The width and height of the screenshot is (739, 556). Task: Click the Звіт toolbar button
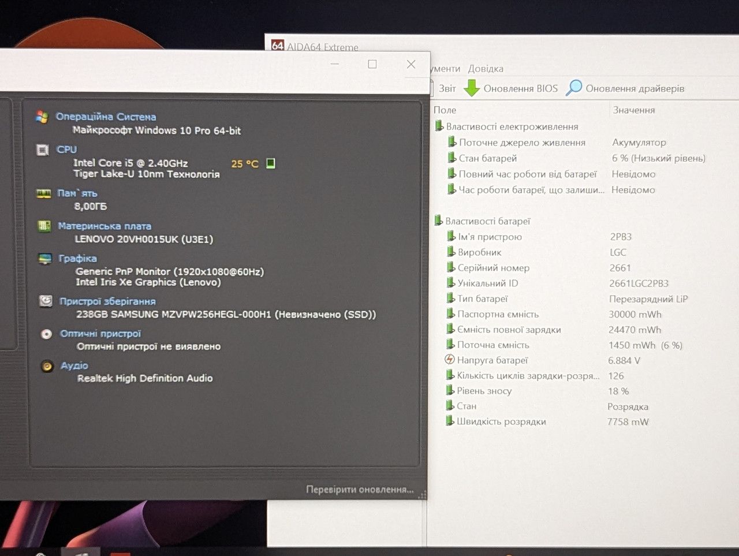tap(447, 88)
